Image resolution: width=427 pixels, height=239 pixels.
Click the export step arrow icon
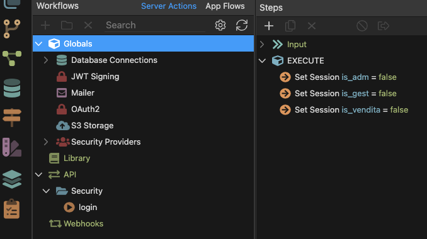(x=384, y=26)
